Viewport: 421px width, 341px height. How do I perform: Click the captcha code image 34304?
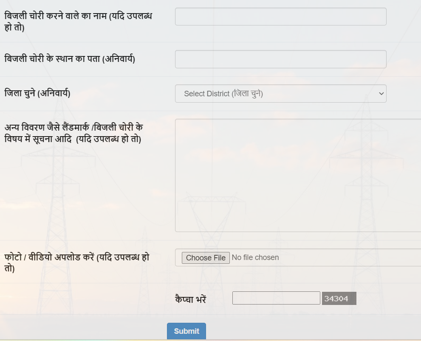pos(339,299)
